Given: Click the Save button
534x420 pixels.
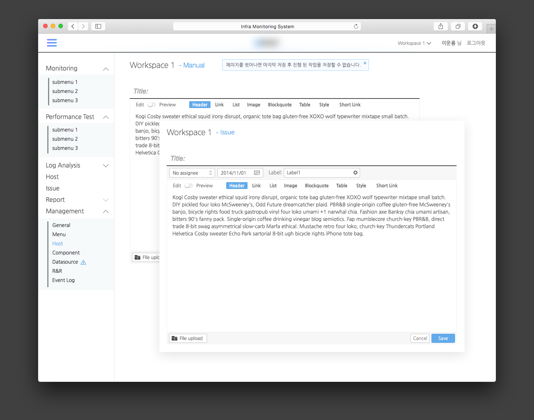Looking at the screenshot, I should 443,338.
